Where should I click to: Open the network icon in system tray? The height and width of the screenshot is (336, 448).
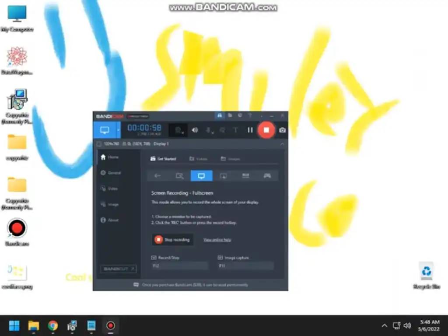tap(396, 325)
